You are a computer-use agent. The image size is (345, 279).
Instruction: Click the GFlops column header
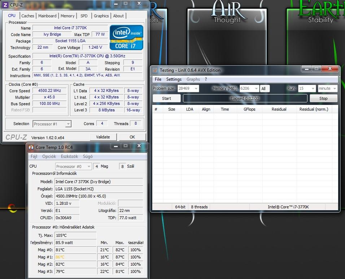(x=249, y=109)
